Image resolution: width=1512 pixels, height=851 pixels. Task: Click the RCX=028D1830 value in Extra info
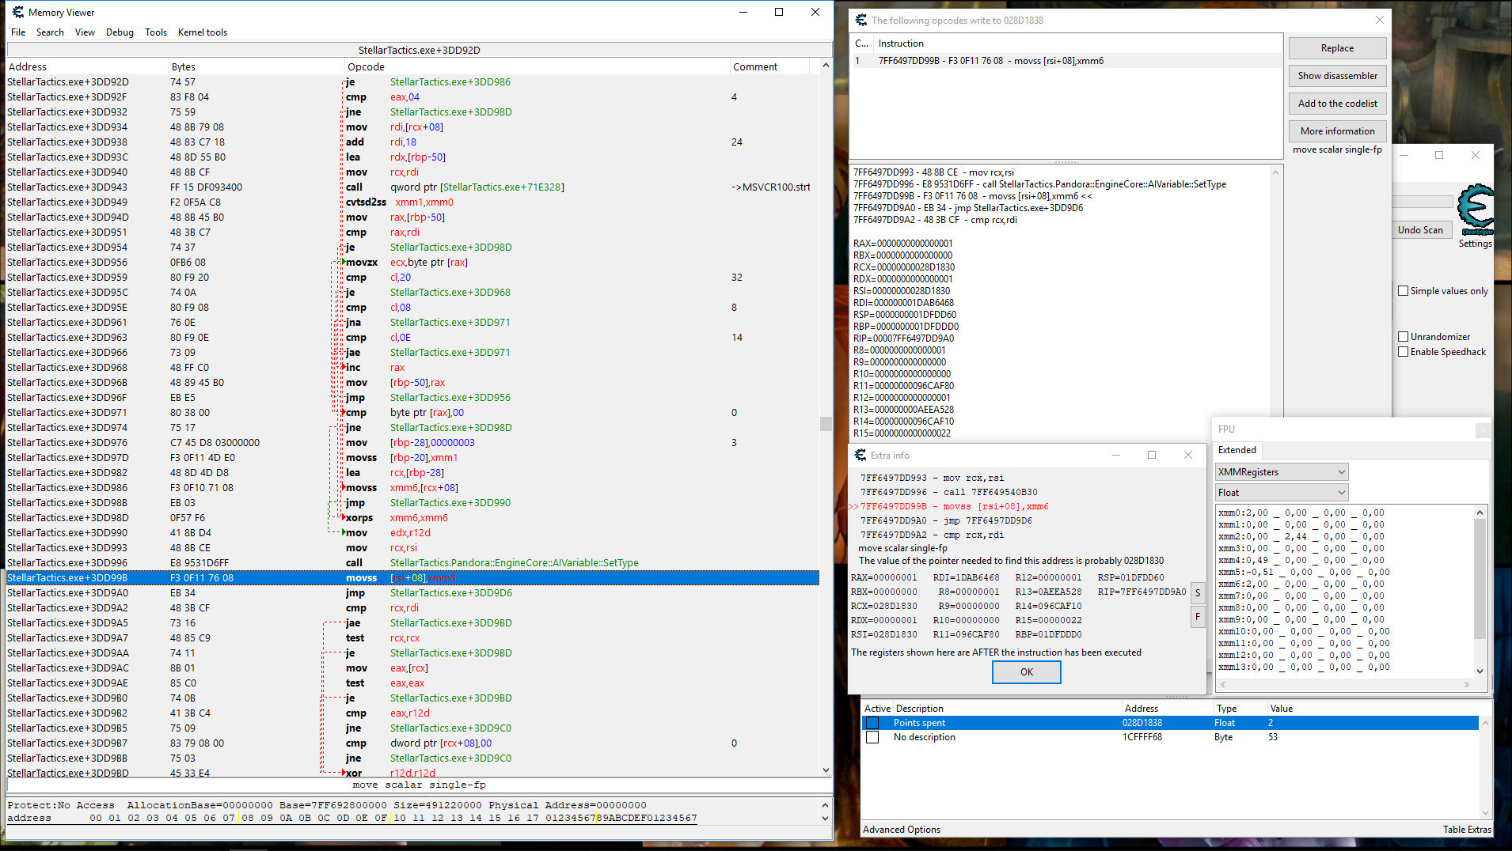click(x=883, y=607)
